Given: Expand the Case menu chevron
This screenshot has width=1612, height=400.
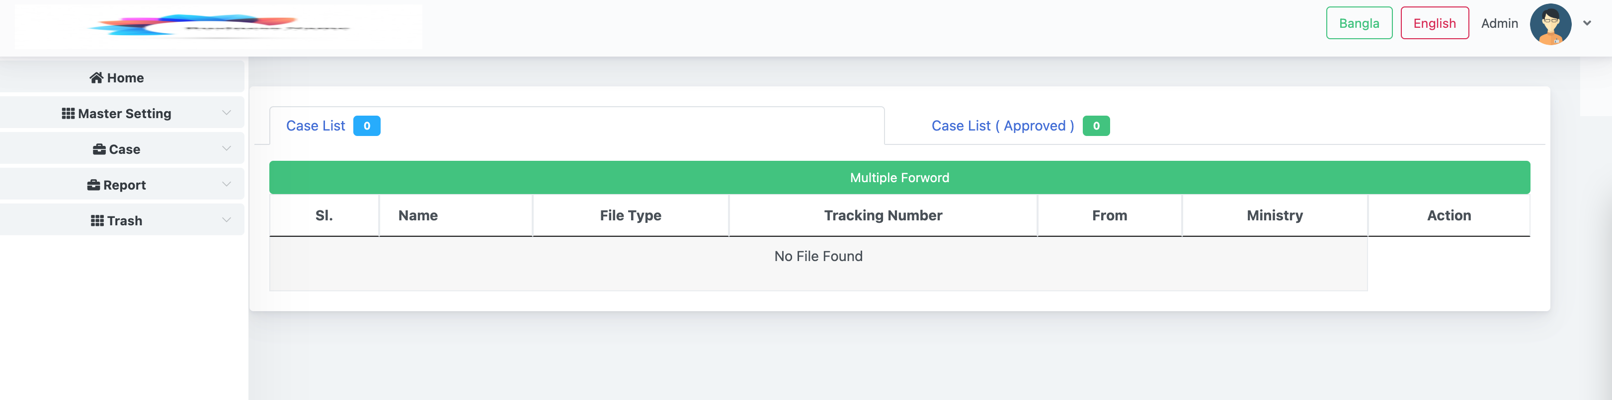Looking at the screenshot, I should (x=227, y=148).
